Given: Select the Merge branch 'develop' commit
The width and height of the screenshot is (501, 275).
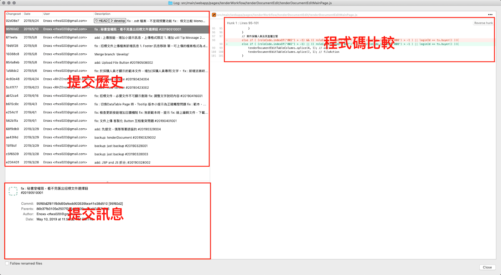Looking at the screenshot, I should coord(107,54).
